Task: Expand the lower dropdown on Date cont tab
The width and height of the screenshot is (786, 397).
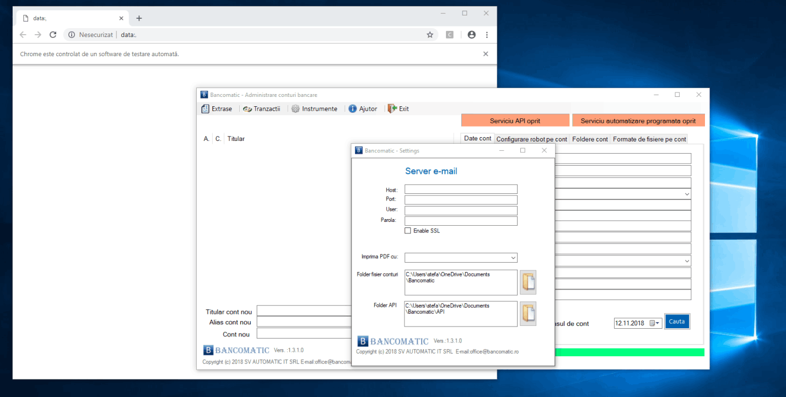Action: click(x=687, y=261)
